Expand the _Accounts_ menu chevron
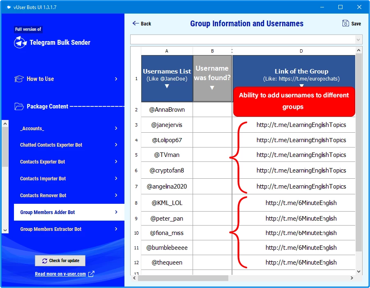Viewport: 370px width, 288px height. [x=116, y=128]
